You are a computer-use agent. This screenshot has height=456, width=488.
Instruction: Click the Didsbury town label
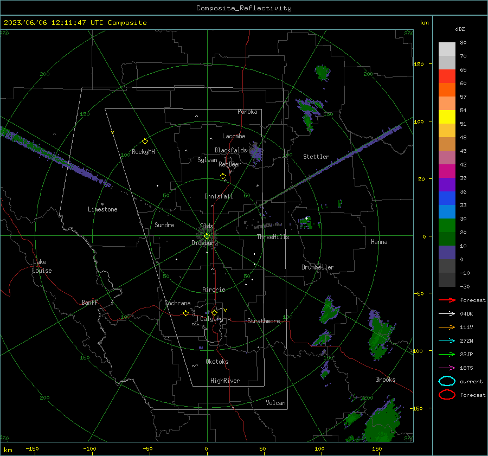(204, 243)
